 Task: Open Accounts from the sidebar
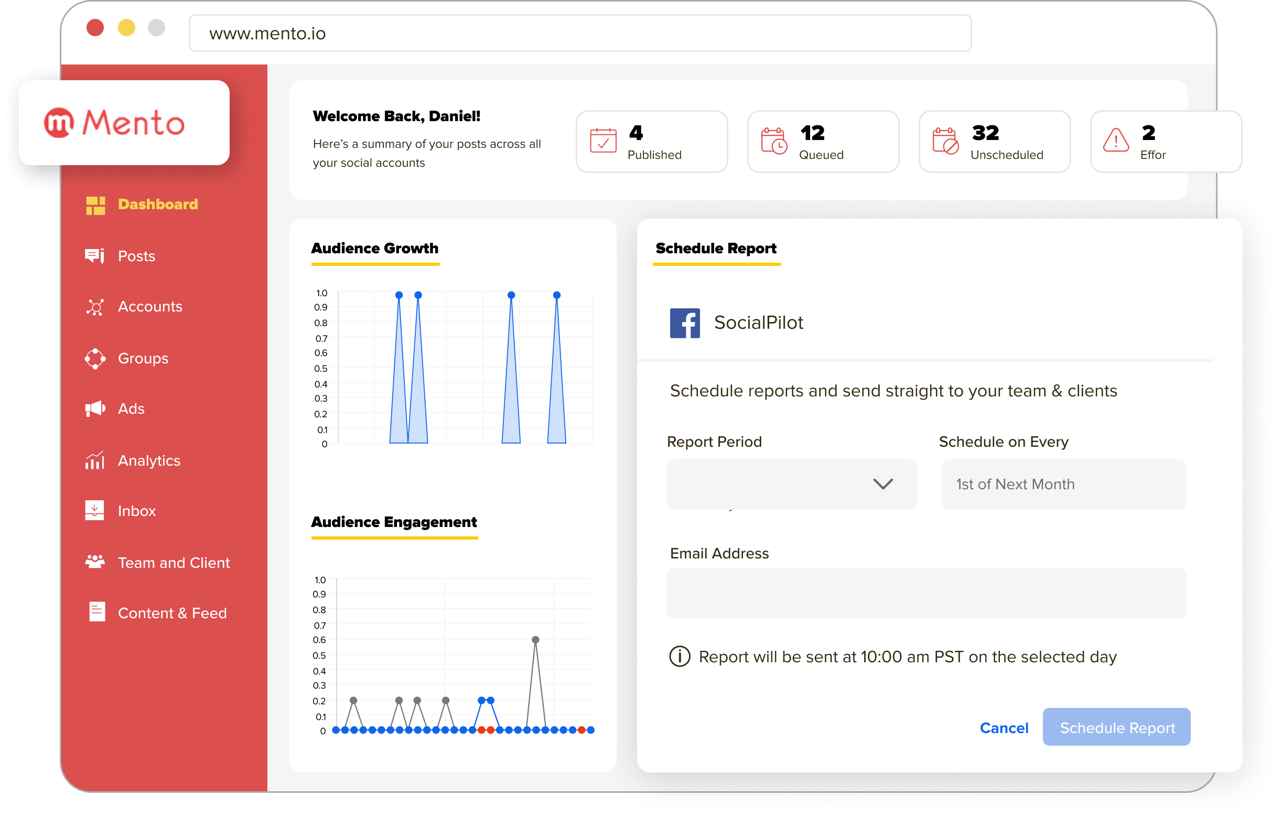click(150, 307)
